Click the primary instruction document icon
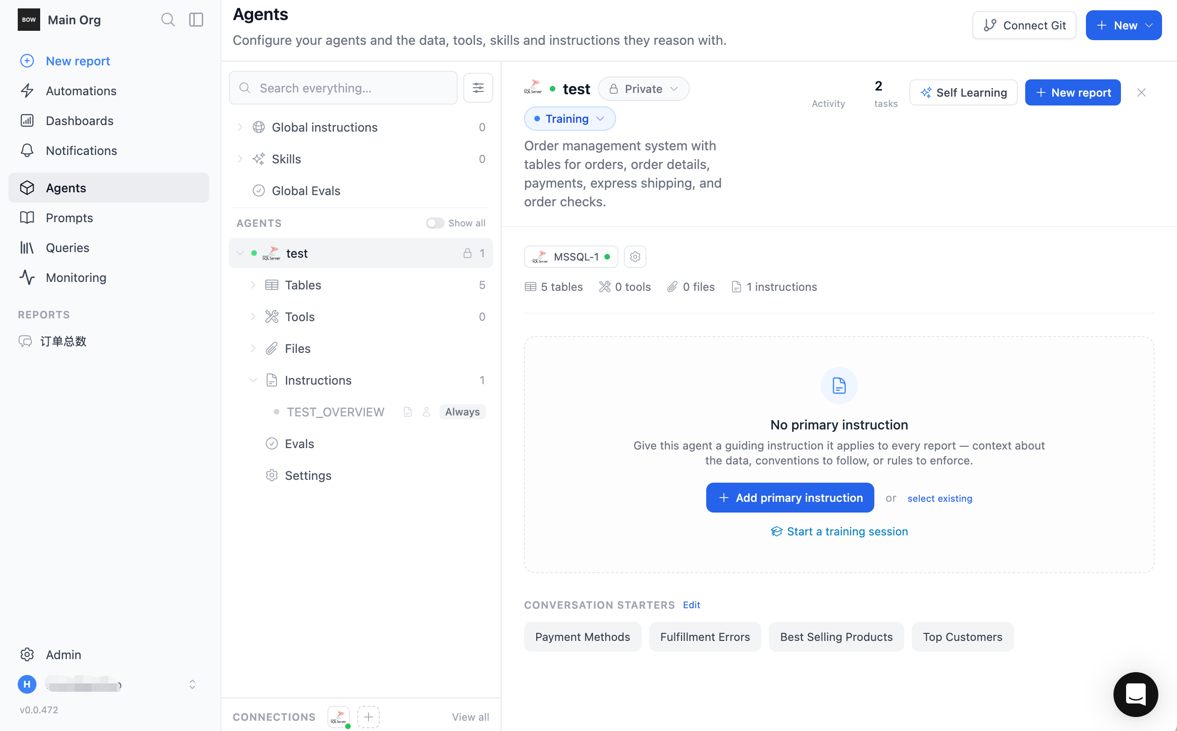The width and height of the screenshot is (1177, 731). 839,386
